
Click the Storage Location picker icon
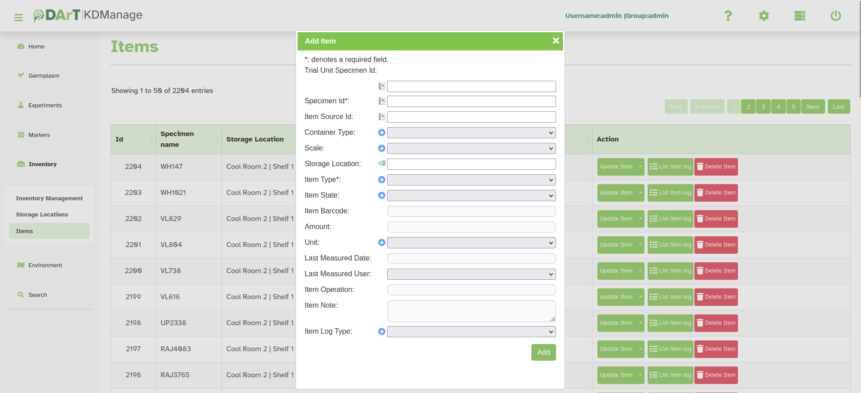(382, 163)
